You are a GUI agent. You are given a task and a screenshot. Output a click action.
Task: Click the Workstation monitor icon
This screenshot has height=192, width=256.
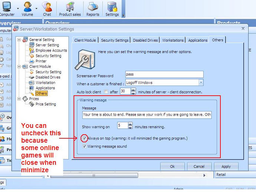32,83
